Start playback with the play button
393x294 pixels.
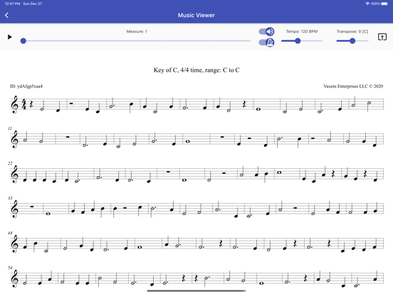(x=10, y=37)
